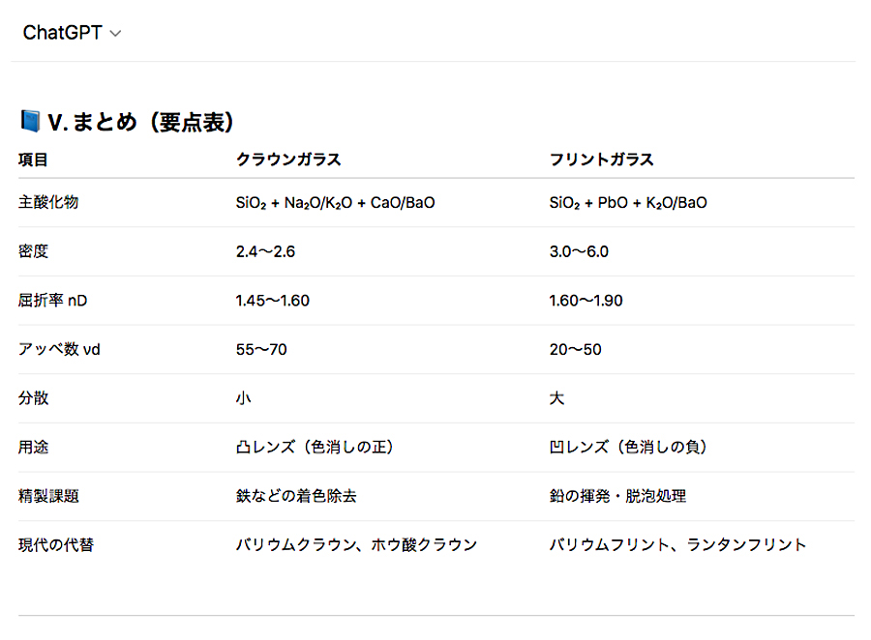The image size is (871, 640).
Task: Click the '分散' row label
Action: 33,398
